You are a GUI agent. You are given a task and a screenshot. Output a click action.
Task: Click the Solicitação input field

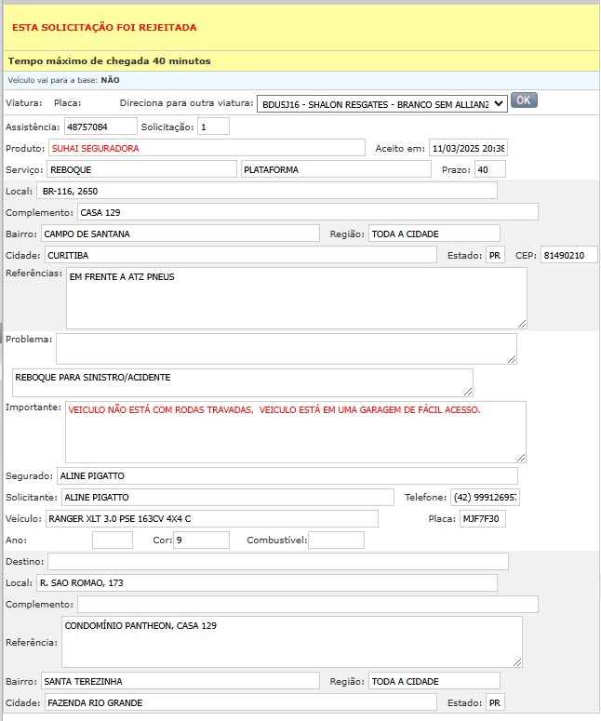point(213,127)
